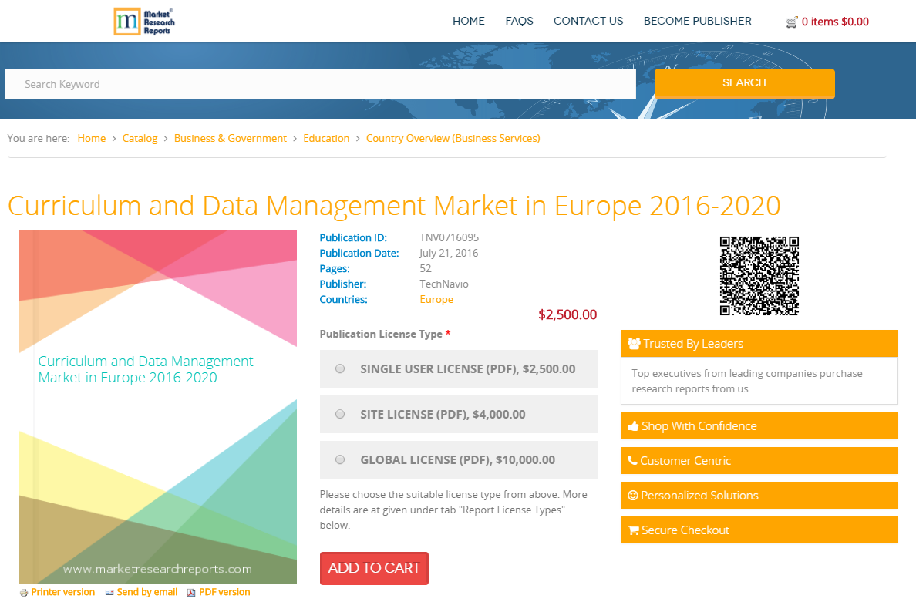Click the smiley icon on Personalized Solutions

click(x=633, y=495)
